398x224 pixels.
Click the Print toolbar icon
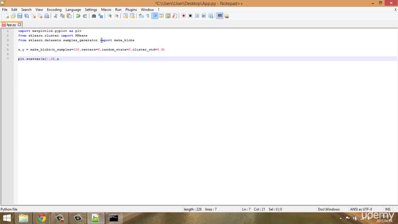tap(47, 16)
